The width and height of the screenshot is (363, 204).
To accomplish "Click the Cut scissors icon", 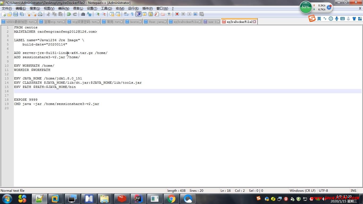I will coord(48,14).
